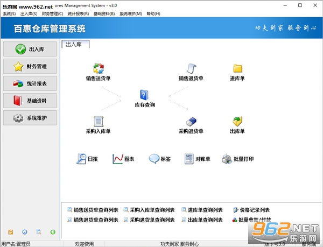Open 价格记录列表 link
This screenshot has height=247, width=323.
(251, 210)
